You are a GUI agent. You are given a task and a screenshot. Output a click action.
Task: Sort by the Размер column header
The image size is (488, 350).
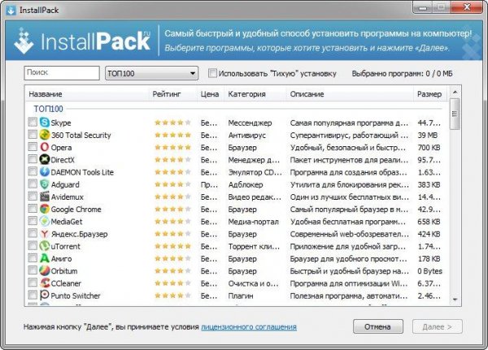[430, 94]
